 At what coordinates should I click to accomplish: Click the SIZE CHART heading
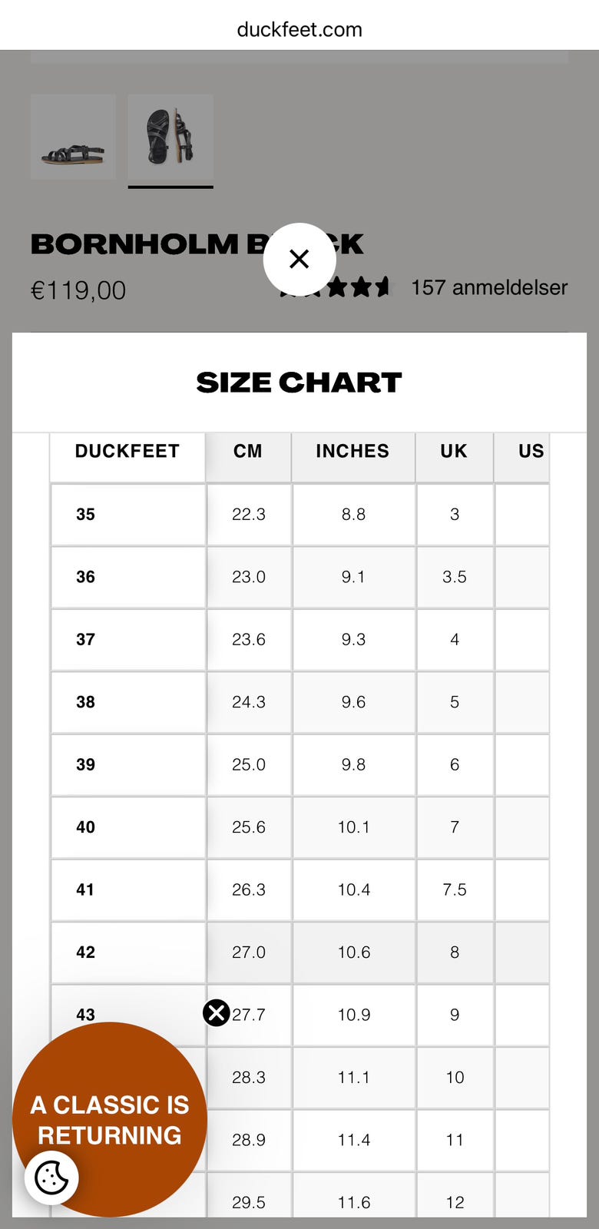coord(299,383)
